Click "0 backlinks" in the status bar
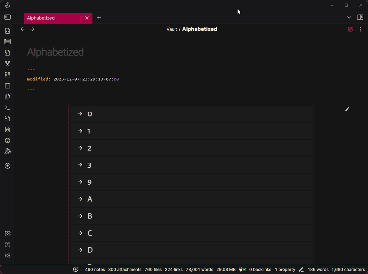Image resolution: width=368 pixels, height=274 pixels. pyautogui.click(x=260, y=270)
